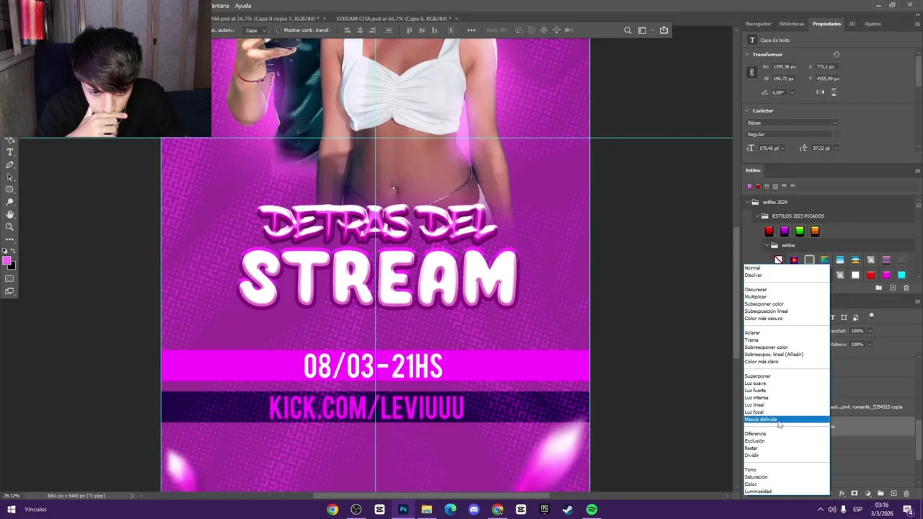Select the Zoom magnifier tool
This screenshot has height=519, width=923.
click(10, 226)
